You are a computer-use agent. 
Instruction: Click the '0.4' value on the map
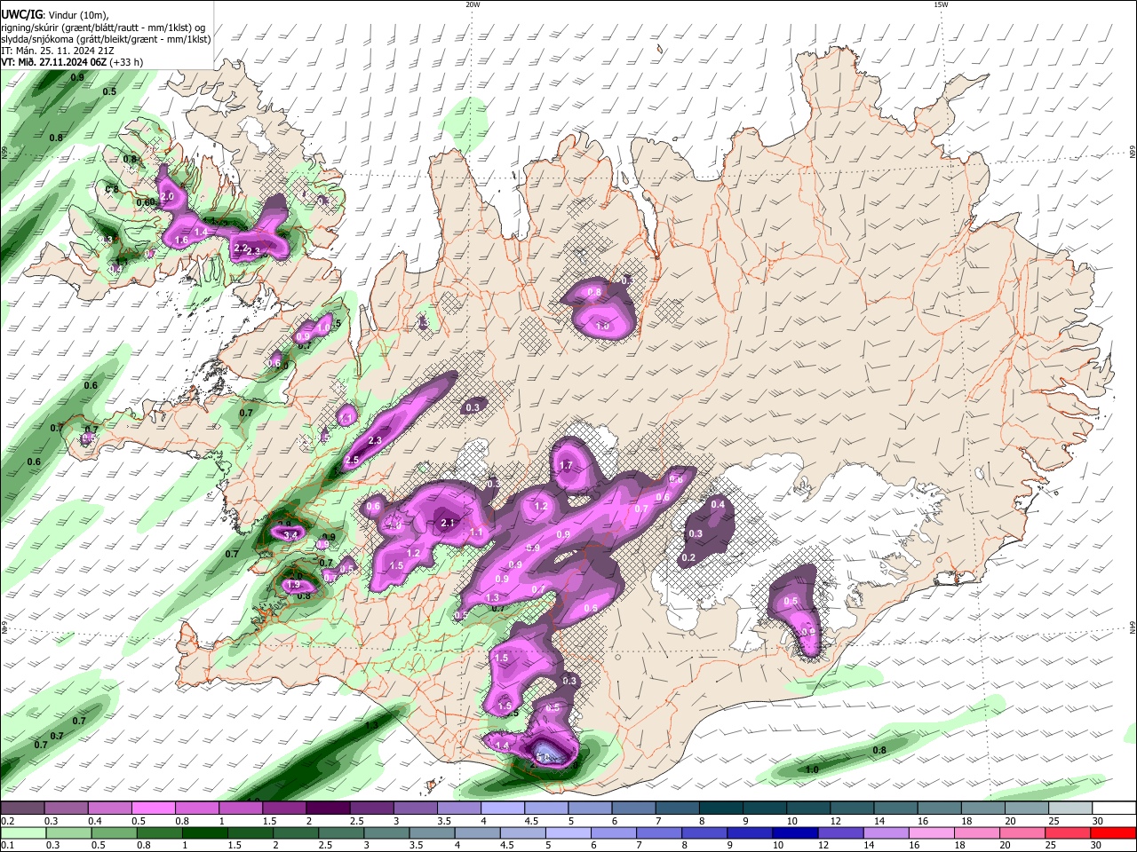tap(718, 505)
